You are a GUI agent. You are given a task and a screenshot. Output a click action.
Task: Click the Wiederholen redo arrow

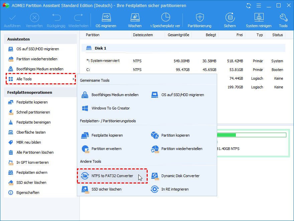[x=79, y=17]
